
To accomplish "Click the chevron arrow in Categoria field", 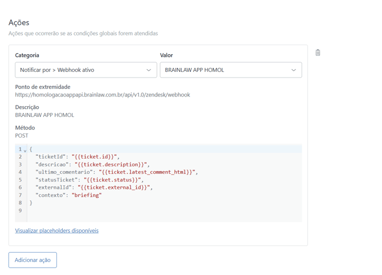I will [149, 70].
